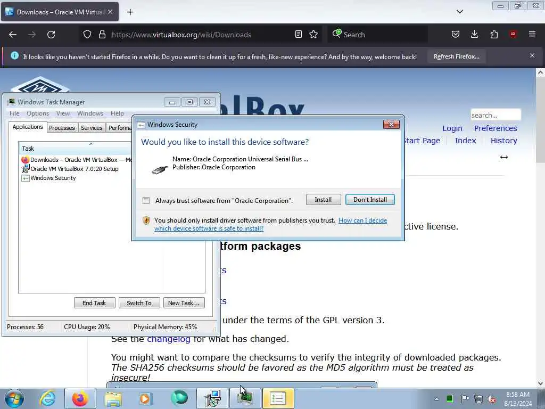This screenshot has width=545, height=409.
Task: Click End Task in Task Manager
Action: click(94, 303)
